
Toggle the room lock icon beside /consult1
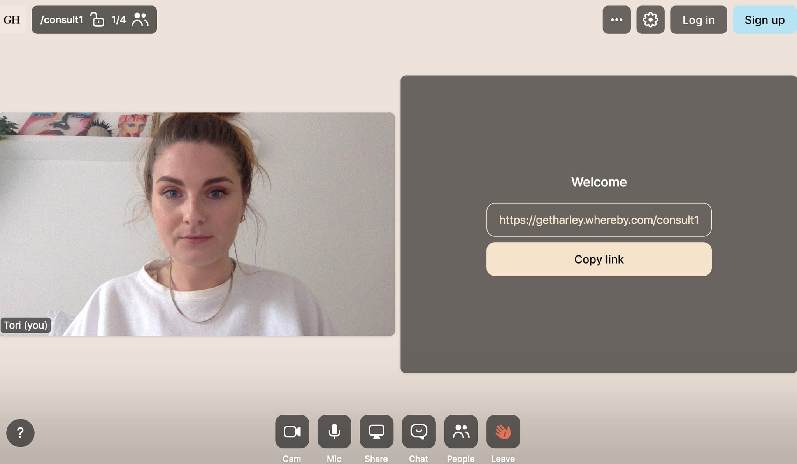[97, 19]
